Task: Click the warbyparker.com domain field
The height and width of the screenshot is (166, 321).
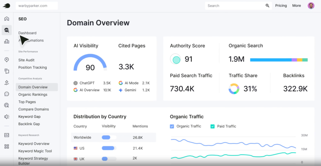Action: (37, 6)
